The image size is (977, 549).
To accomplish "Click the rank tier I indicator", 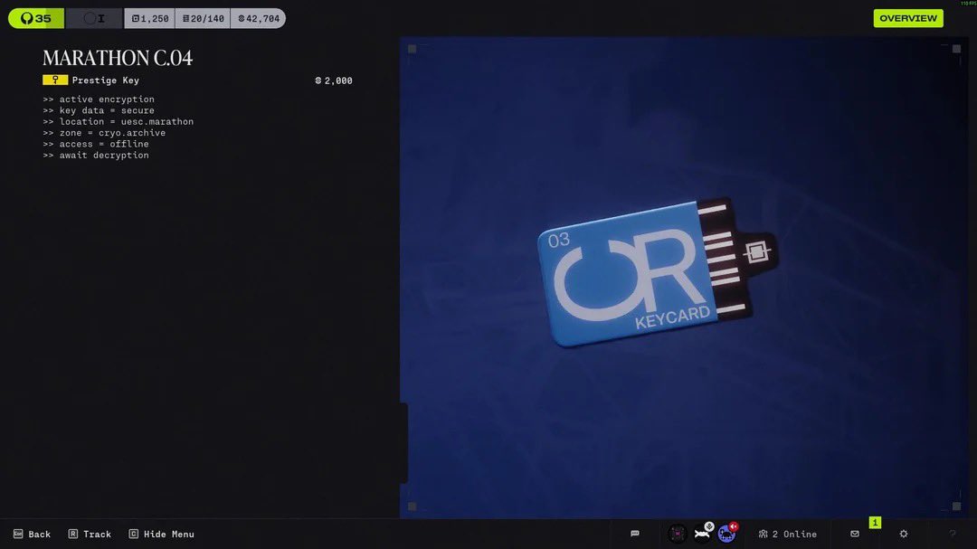I will pyautogui.click(x=94, y=18).
